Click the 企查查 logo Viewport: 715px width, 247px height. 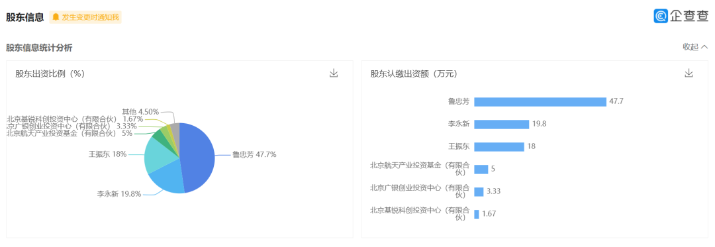681,16
